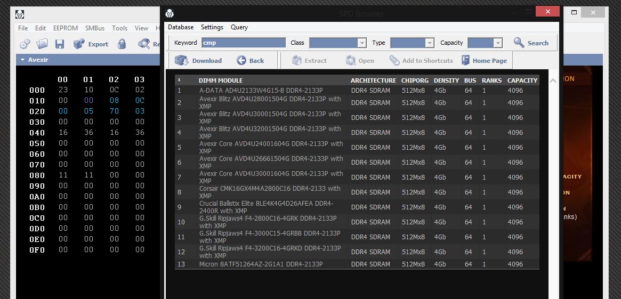
Task: Select Avexir Blitz AVD4U32001504G row
Action: (x=357, y=133)
